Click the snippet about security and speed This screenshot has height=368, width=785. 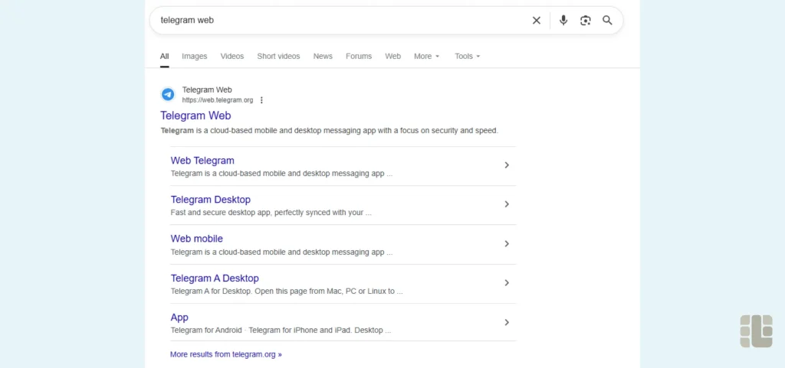click(330, 131)
